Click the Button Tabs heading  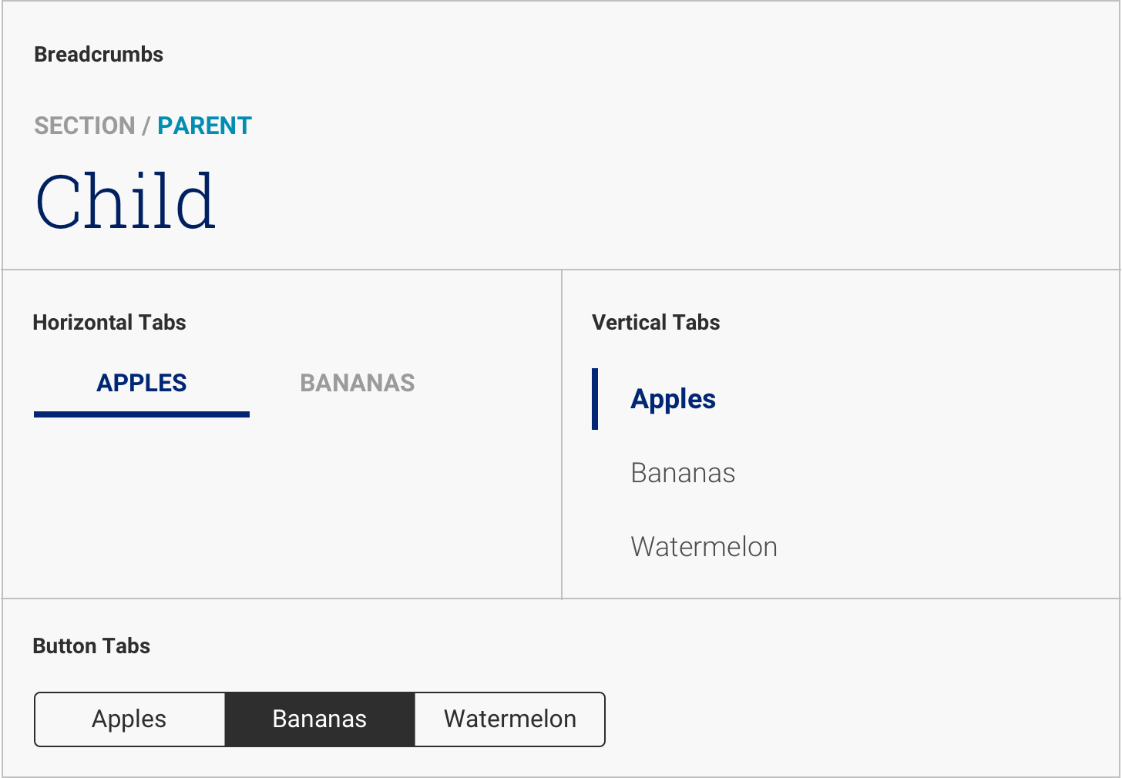coord(92,646)
